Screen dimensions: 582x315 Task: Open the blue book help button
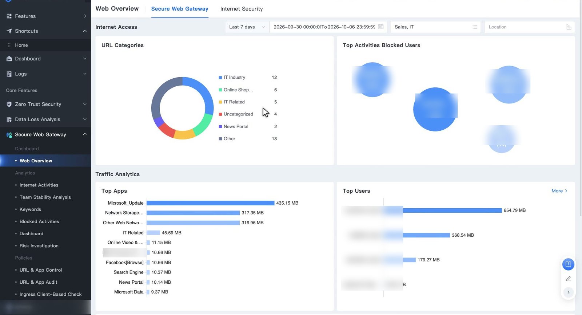coord(568,264)
